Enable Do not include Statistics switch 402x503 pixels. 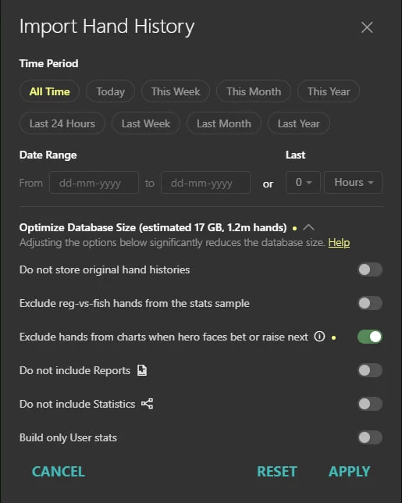(370, 404)
